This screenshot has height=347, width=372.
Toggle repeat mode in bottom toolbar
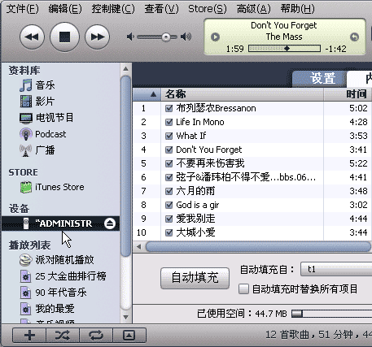point(96,336)
